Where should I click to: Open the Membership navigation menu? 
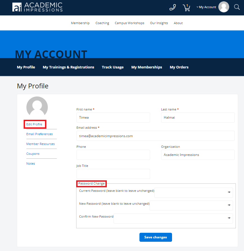click(x=80, y=23)
